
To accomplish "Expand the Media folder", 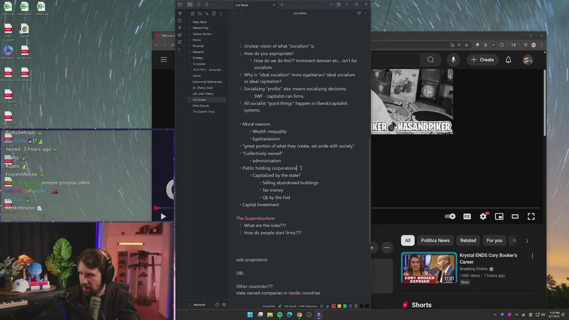I will coord(190,40).
